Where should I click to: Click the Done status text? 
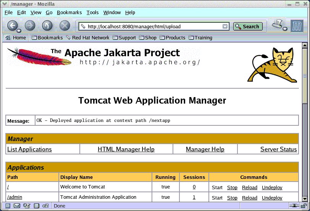tap(60, 206)
